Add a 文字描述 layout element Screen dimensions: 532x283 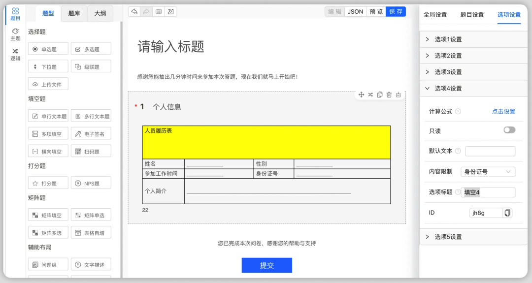coord(91,265)
